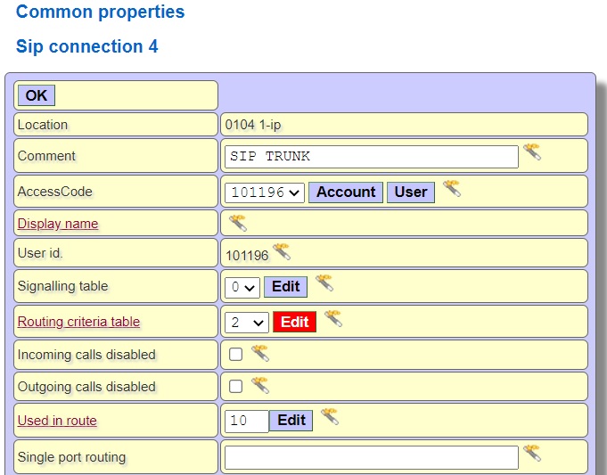
Task: Click the wand icon next to User id 101196
Action: click(282, 252)
